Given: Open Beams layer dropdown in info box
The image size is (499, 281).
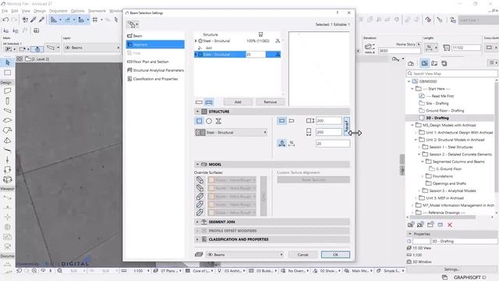Looking at the screenshot, I should click(x=92, y=48).
